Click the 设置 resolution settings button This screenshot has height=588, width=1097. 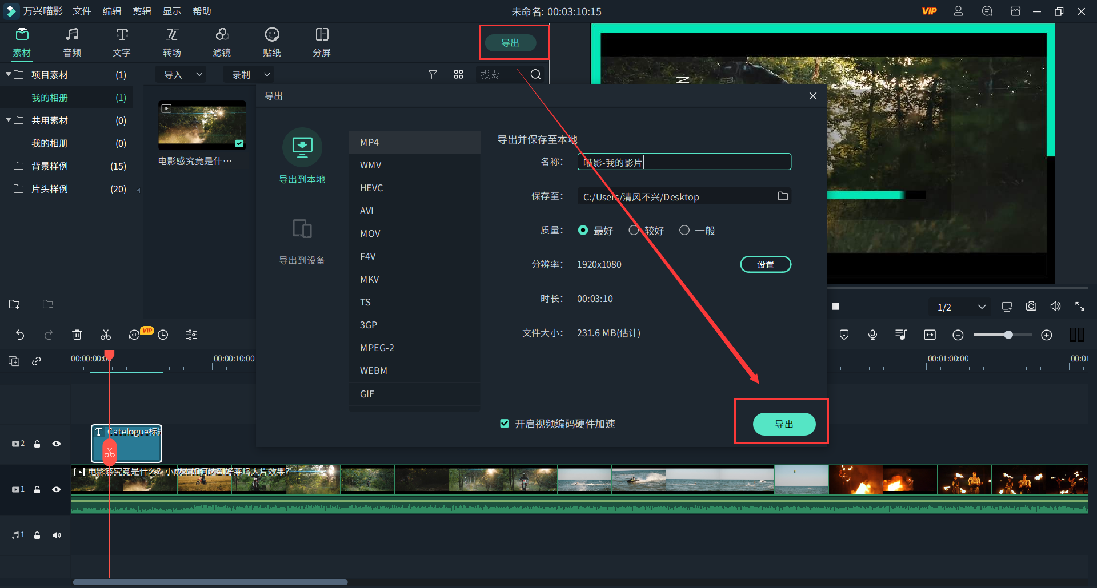pos(765,264)
